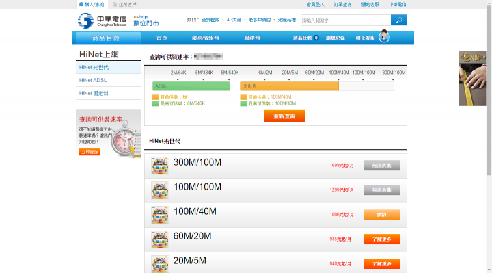Click the 訂單查詢 link
492x273 pixels.
click(x=342, y=4)
